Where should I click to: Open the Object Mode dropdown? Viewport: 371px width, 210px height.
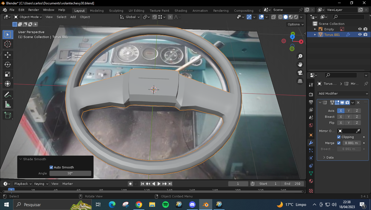pos(28,17)
